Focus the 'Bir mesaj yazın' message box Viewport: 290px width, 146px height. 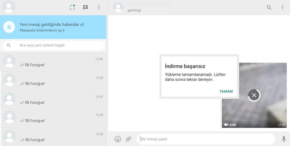[x=205, y=139]
